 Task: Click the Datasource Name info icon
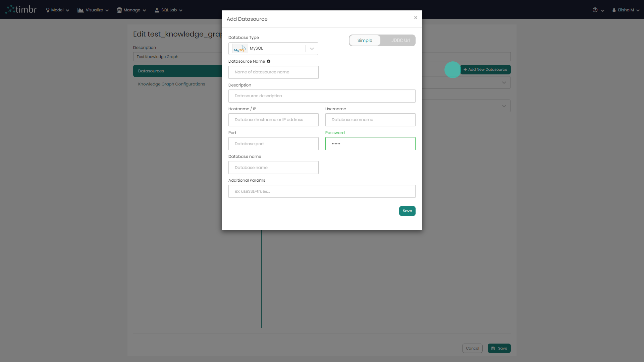268,61
